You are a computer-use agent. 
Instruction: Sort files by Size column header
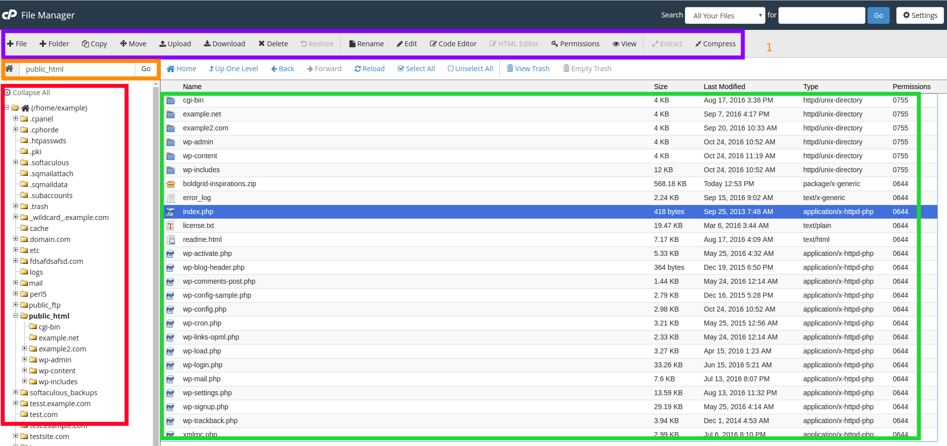pos(661,87)
